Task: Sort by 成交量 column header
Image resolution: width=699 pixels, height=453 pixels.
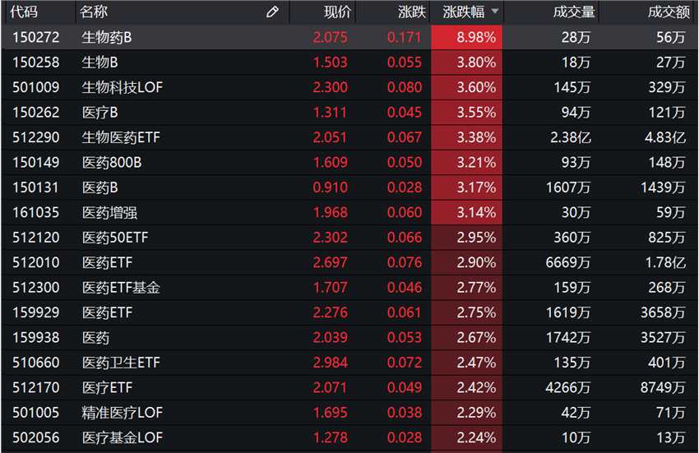Action: (x=575, y=12)
